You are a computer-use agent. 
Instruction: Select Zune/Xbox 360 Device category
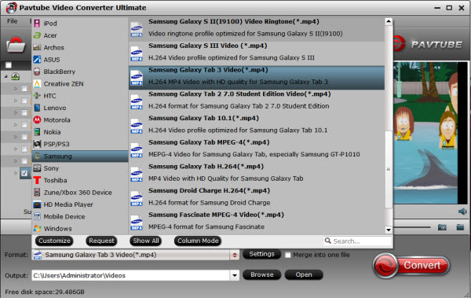point(80,192)
